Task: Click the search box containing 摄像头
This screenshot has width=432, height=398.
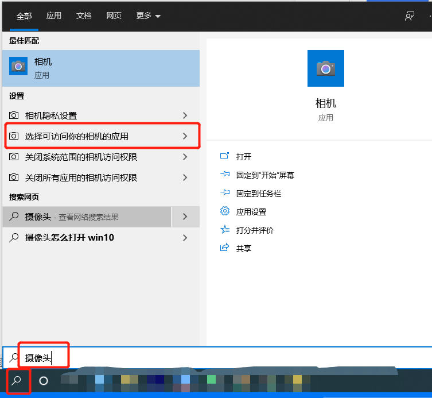Action: click(x=172, y=358)
